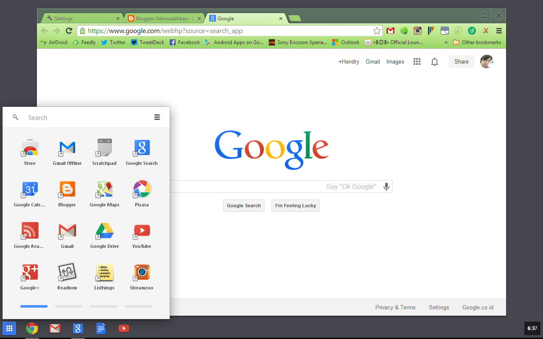The width and height of the screenshot is (543, 339).
Task: Open Google notifications bell
Action: coord(434,62)
